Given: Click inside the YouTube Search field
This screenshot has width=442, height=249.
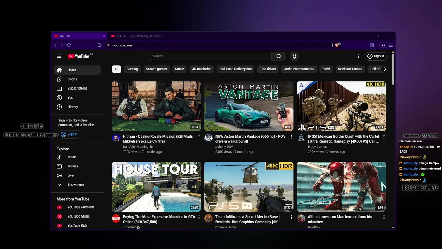Looking at the screenshot, I should coord(210,56).
